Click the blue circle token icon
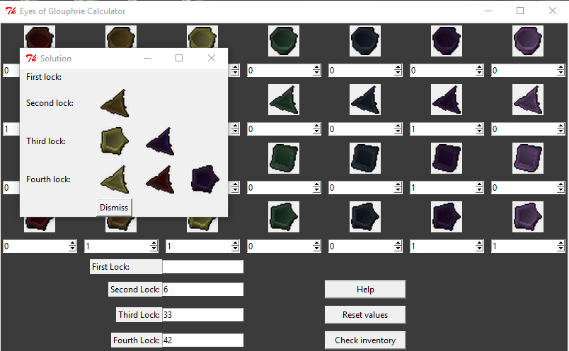 tap(365, 41)
